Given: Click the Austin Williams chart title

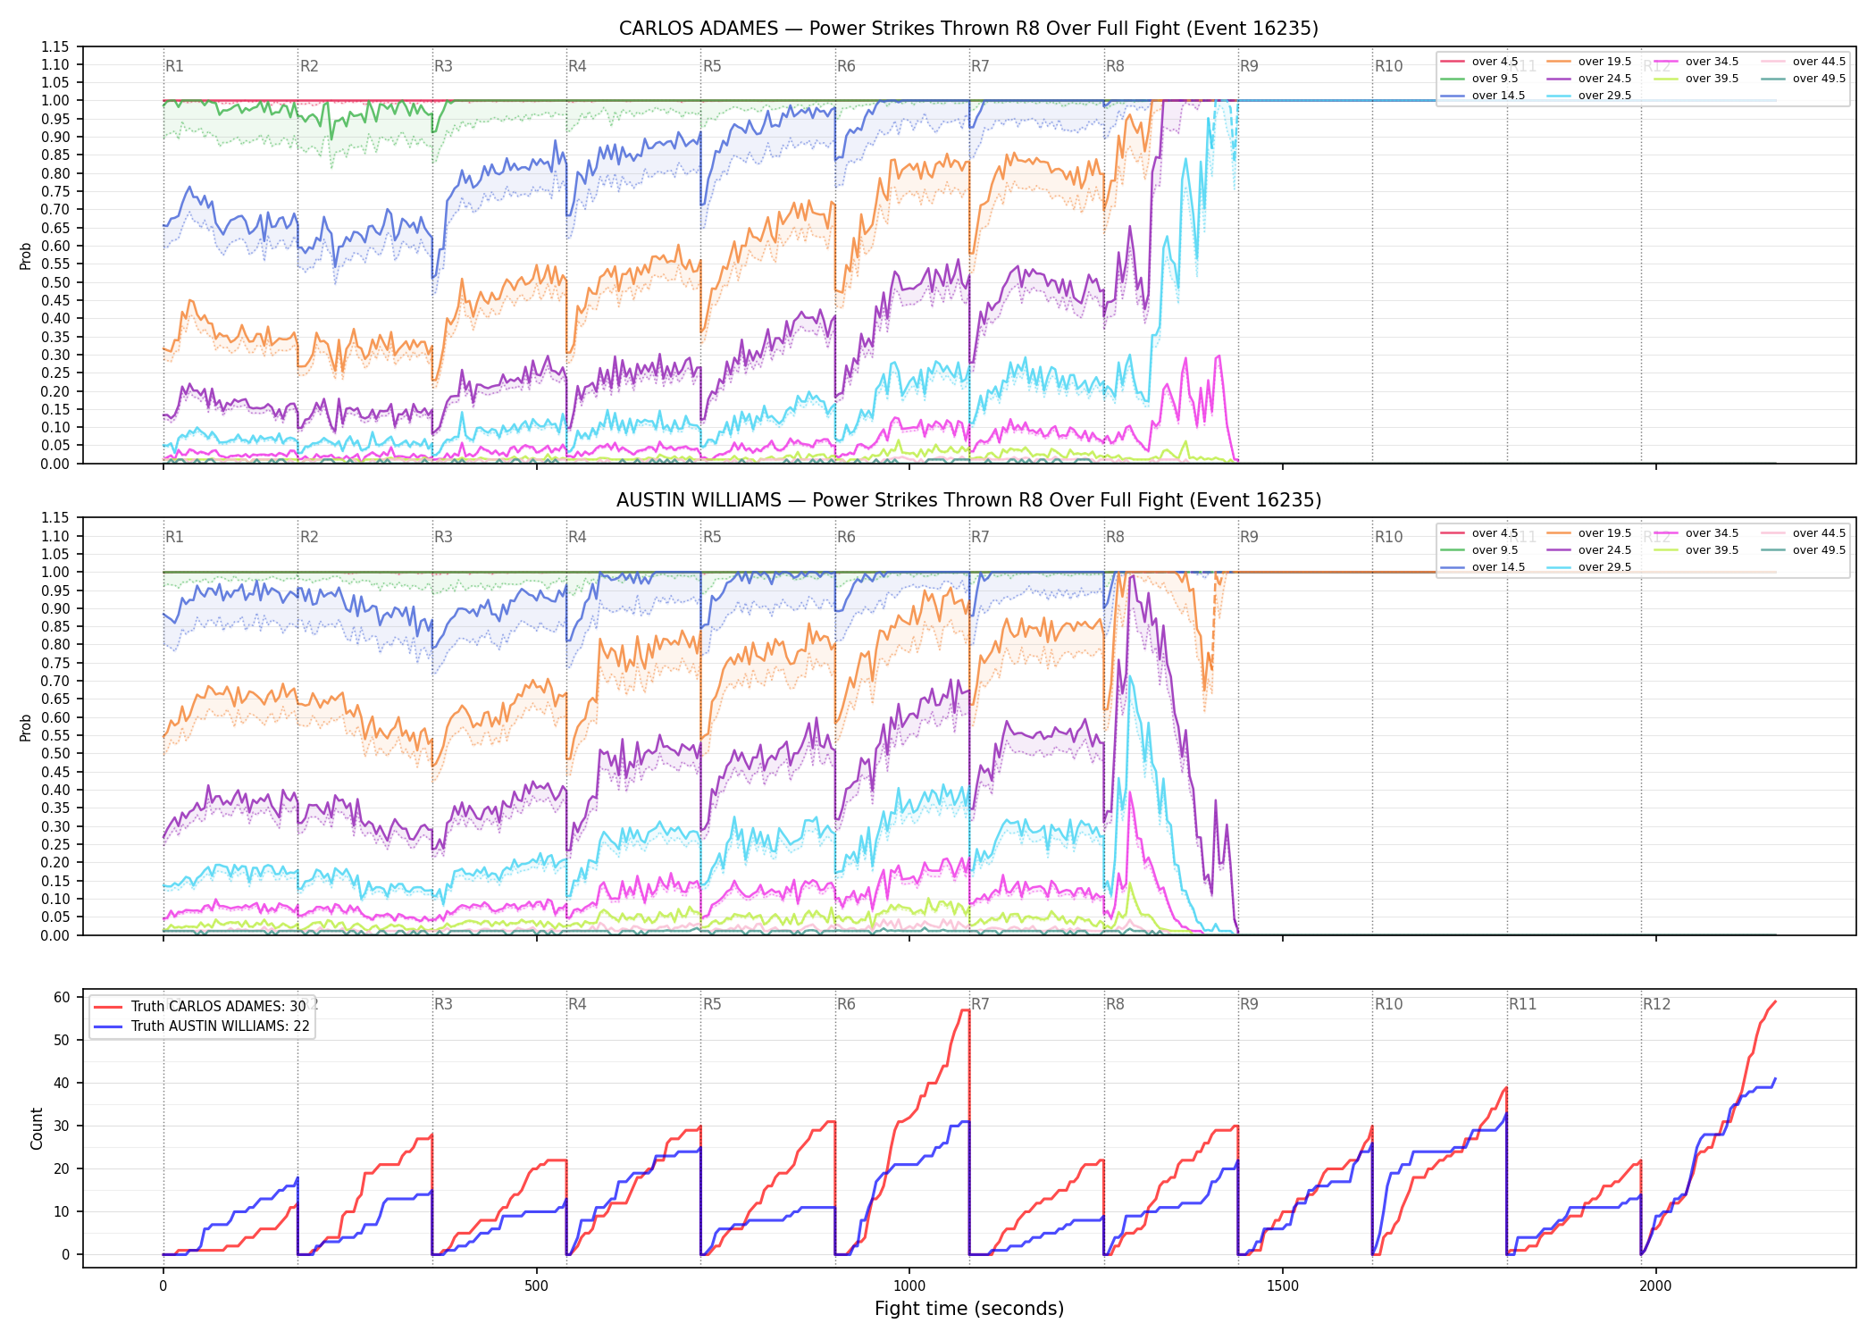Looking at the screenshot, I should (x=968, y=500).
